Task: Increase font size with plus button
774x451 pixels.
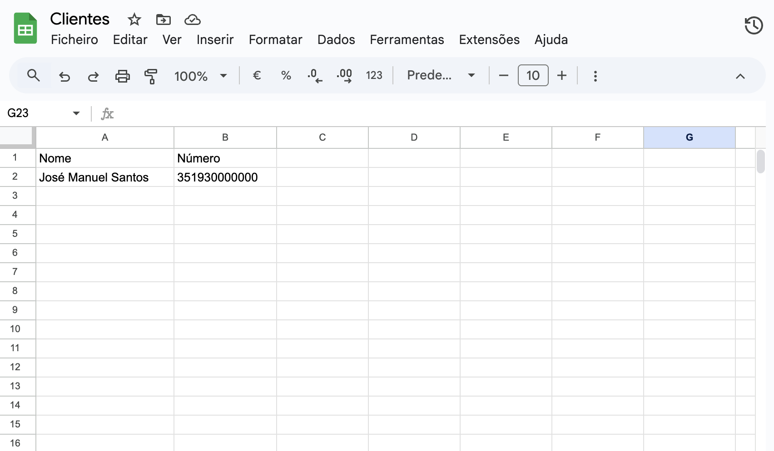Action: coord(562,75)
